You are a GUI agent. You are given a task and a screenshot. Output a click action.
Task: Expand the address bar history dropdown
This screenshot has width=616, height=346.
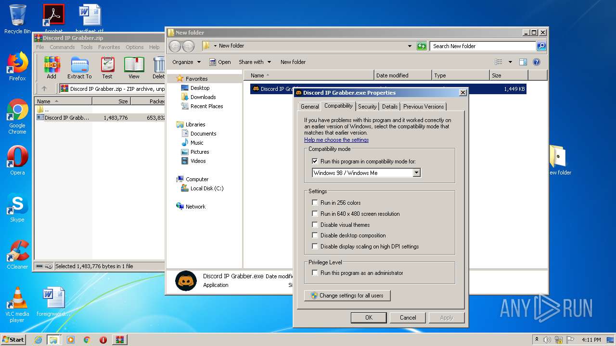tap(410, 46)
